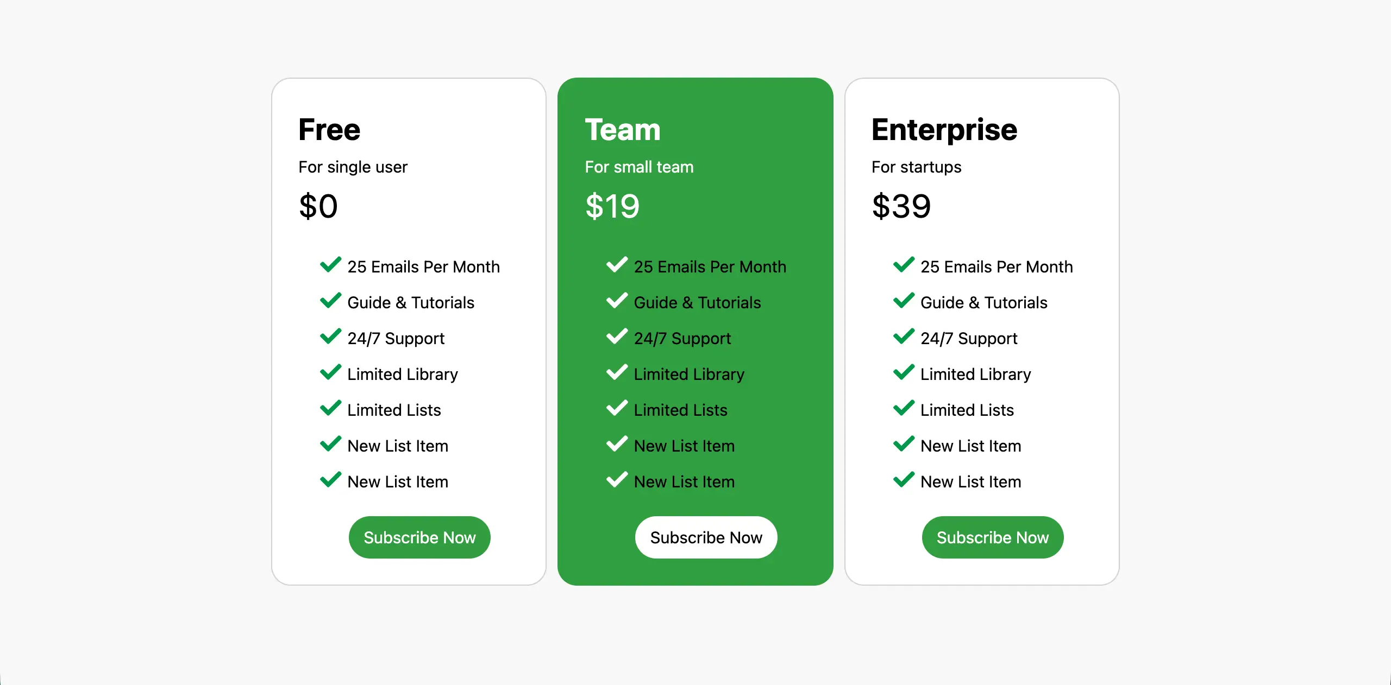Viewport: 1391px width, 685px height.
Task: Click the checkmark next to Guide & Tutorials on Free plan
Action: [x=330, y=301]
